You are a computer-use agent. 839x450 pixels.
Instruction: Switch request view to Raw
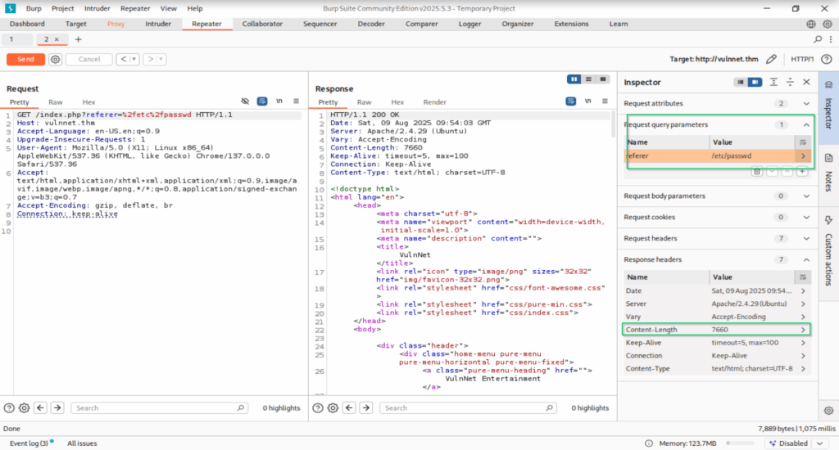click(x=55, y=102)
